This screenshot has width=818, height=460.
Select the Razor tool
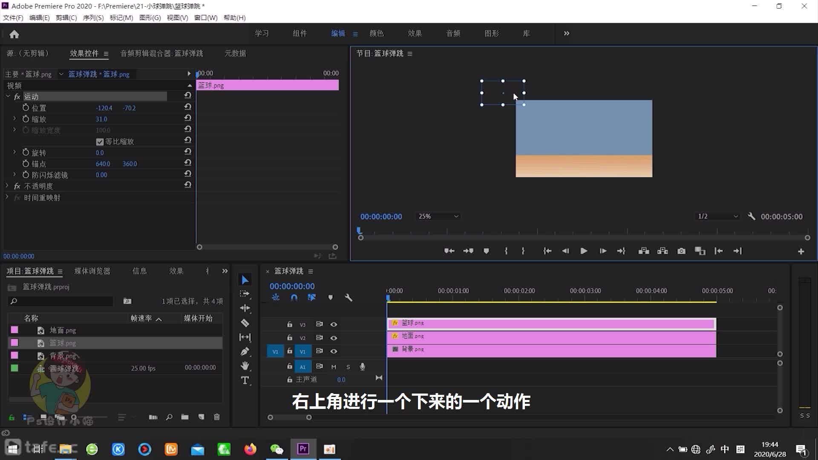(245, 323)
